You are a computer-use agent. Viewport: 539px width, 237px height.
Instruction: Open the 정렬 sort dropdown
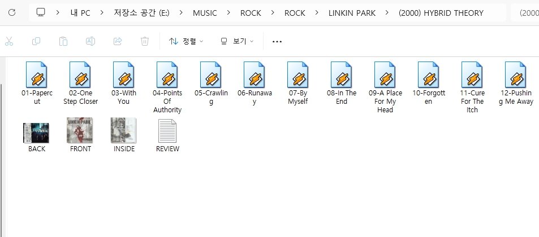click(x=186, y=41)
